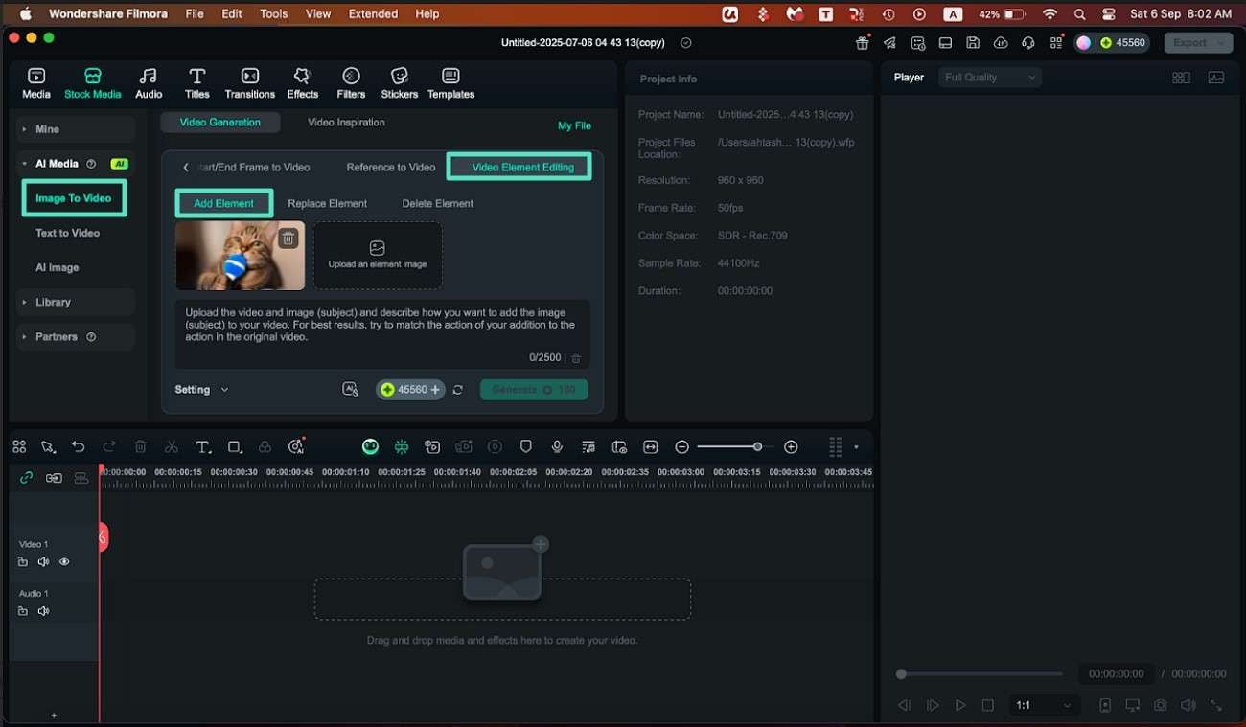Image resolution: width=1246 pixels, height=727 pixels.
Task: Click the zoom-to-fit timeline icon
Action: (651, 446)
